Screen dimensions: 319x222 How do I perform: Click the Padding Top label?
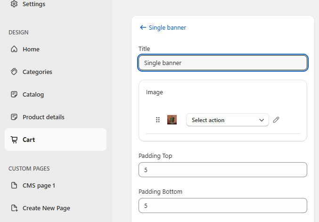(155, 156)
